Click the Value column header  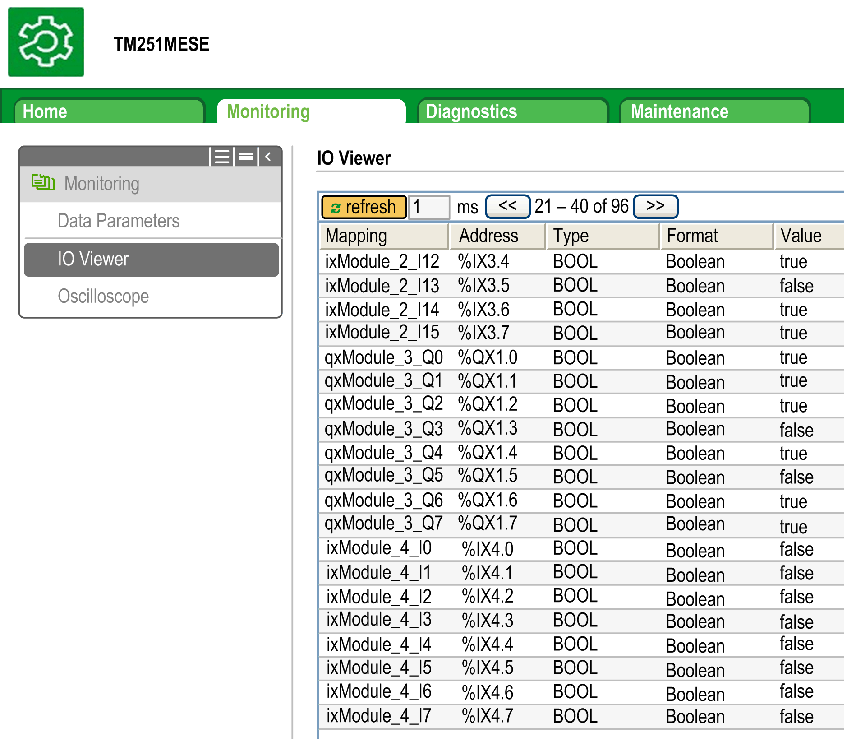[x=808, y=236]
